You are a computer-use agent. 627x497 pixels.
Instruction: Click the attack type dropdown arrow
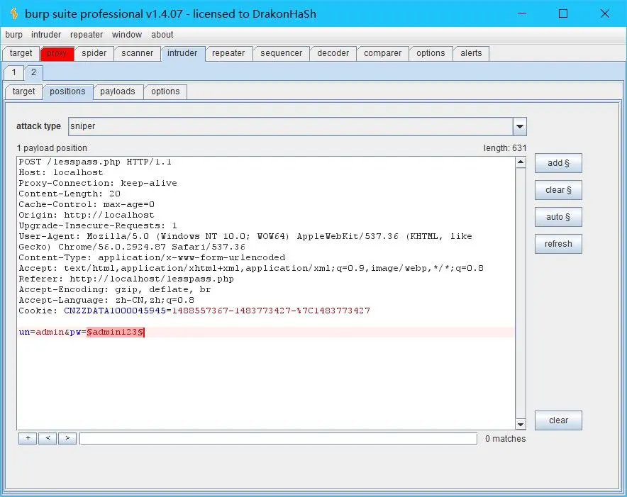click(x=520, y=126)
